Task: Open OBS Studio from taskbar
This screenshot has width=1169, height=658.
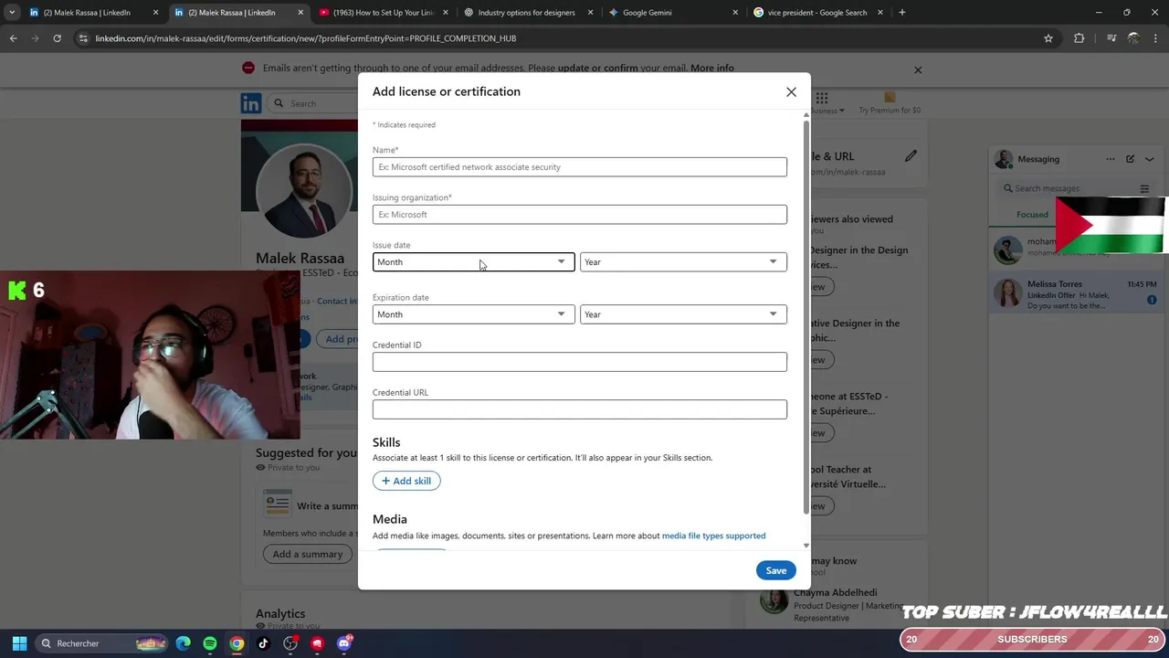Action: click(x=290, y=643)
